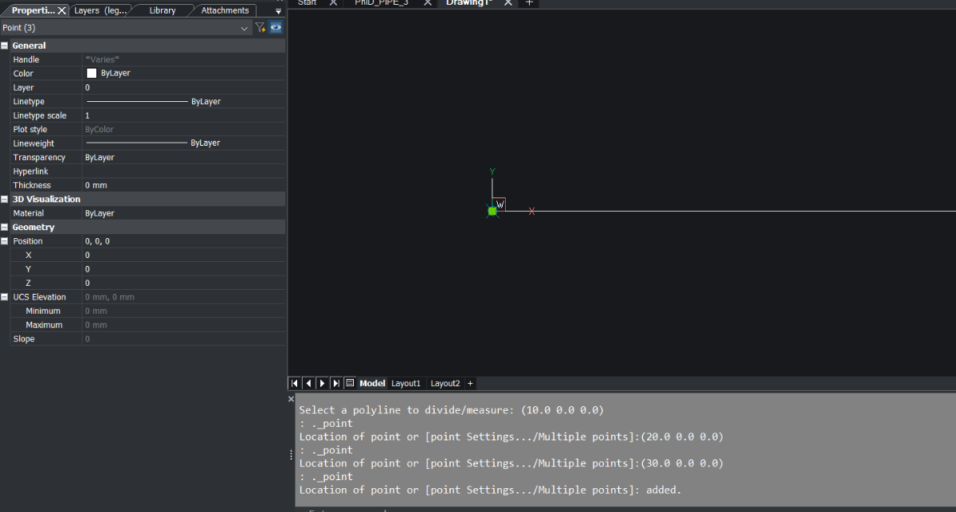The height and width of the screenshot is (512, 956).
Task: Jump to last layout tab arrow
Action: pyautogui.click(x=335, y=383)
